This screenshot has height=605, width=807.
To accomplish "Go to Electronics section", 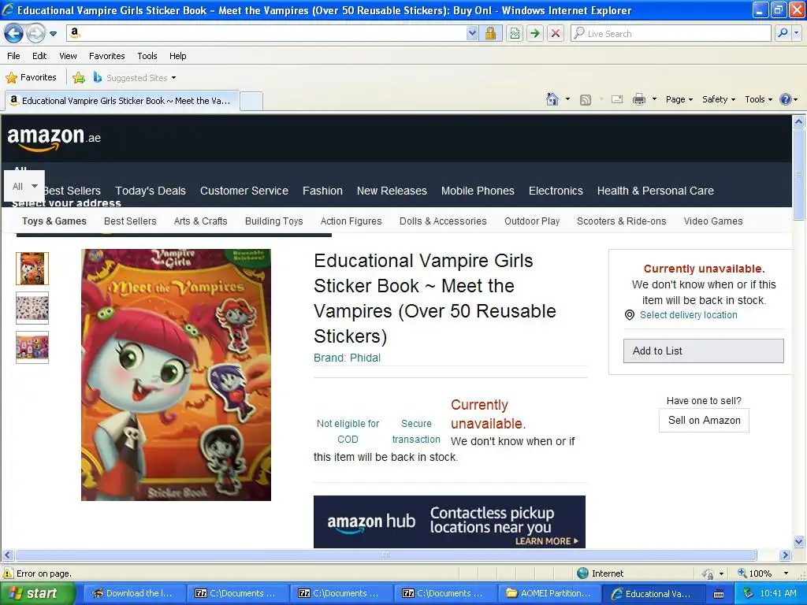I will point(556,191).
